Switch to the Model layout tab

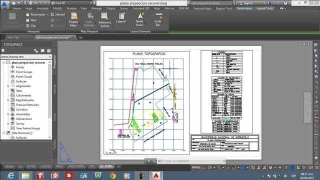[9, 166]
